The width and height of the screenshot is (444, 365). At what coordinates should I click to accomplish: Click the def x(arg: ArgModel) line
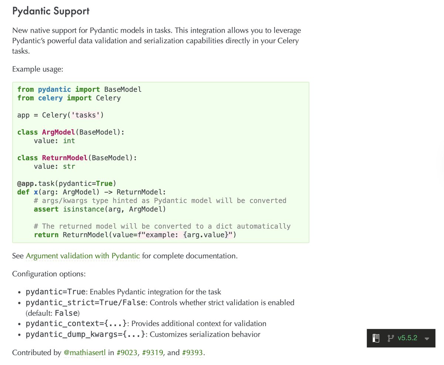pos(92,192)
